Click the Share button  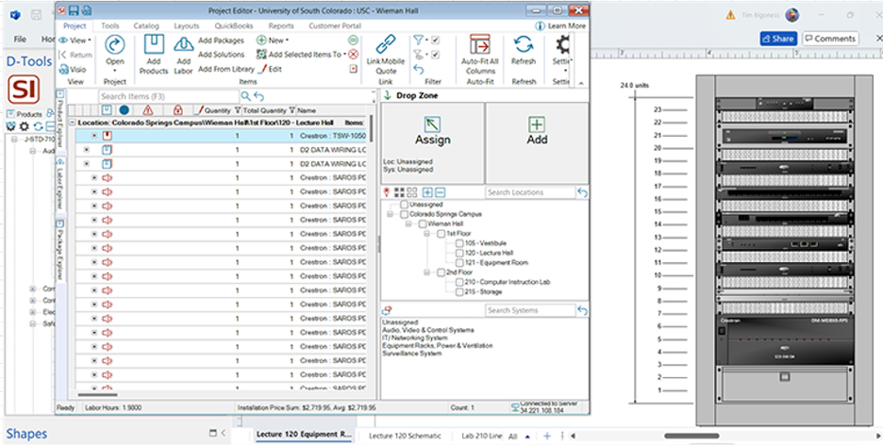tap(777, 39)
